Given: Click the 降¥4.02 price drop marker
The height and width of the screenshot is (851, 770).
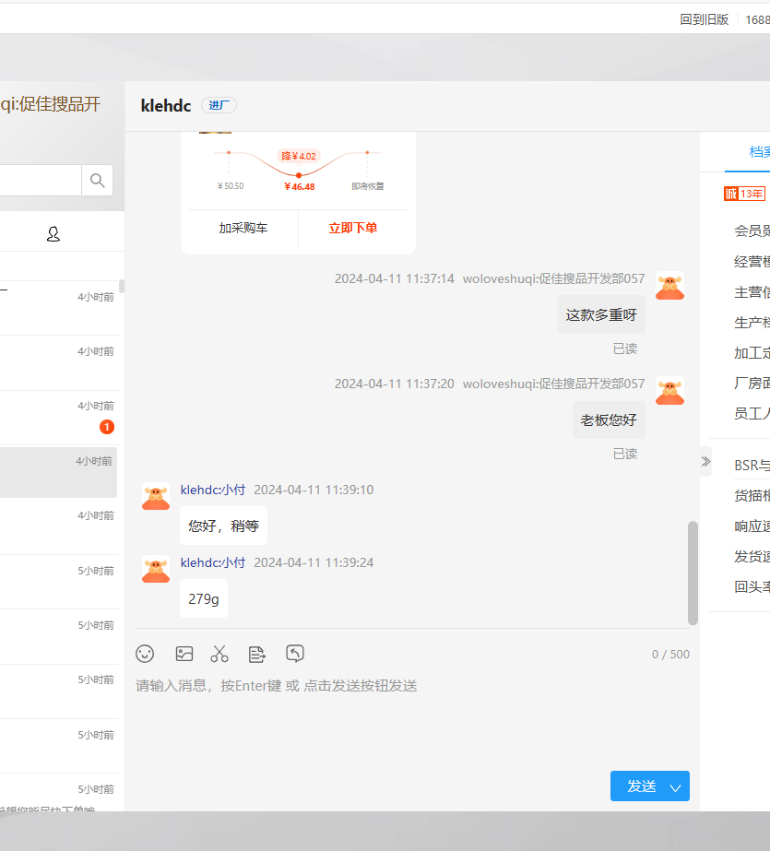Looking at the screenshot, I should coord(299,156).
